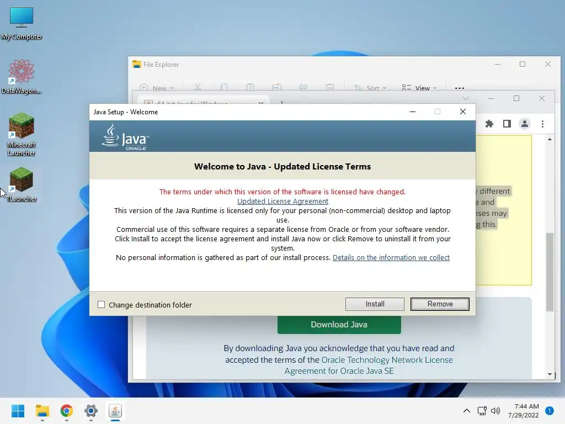The image size is (565, 424).
Task: Open the TLauncher desktop shortcut
Action: click(22, 184)
